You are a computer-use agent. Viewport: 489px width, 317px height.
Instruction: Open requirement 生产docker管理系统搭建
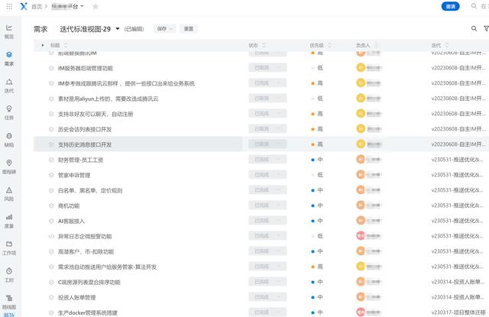click(88, 312)
